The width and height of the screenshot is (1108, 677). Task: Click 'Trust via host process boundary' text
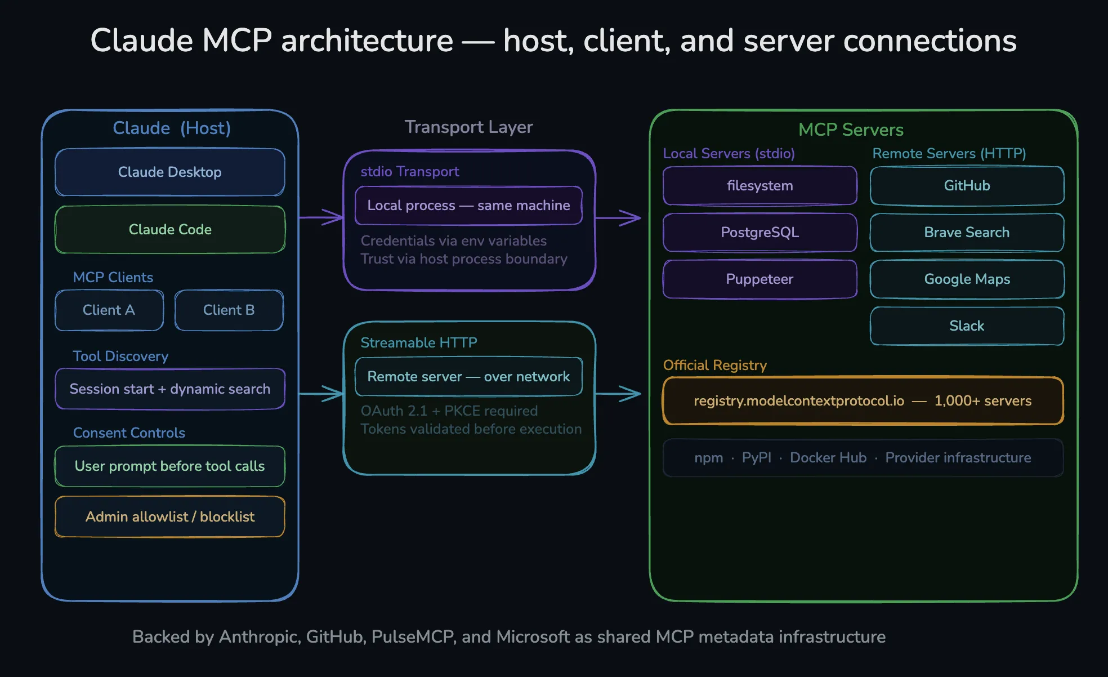[464, 259]
